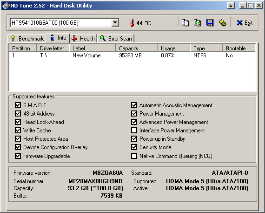
Task: Click the Drive letter column header
Action: [x=53, y=48]
